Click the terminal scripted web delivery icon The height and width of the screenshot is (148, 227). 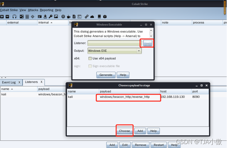(80, 17)
